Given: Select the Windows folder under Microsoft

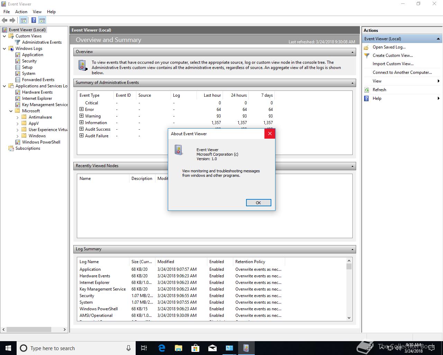Looking at the screenshot, I should [37, 136].
